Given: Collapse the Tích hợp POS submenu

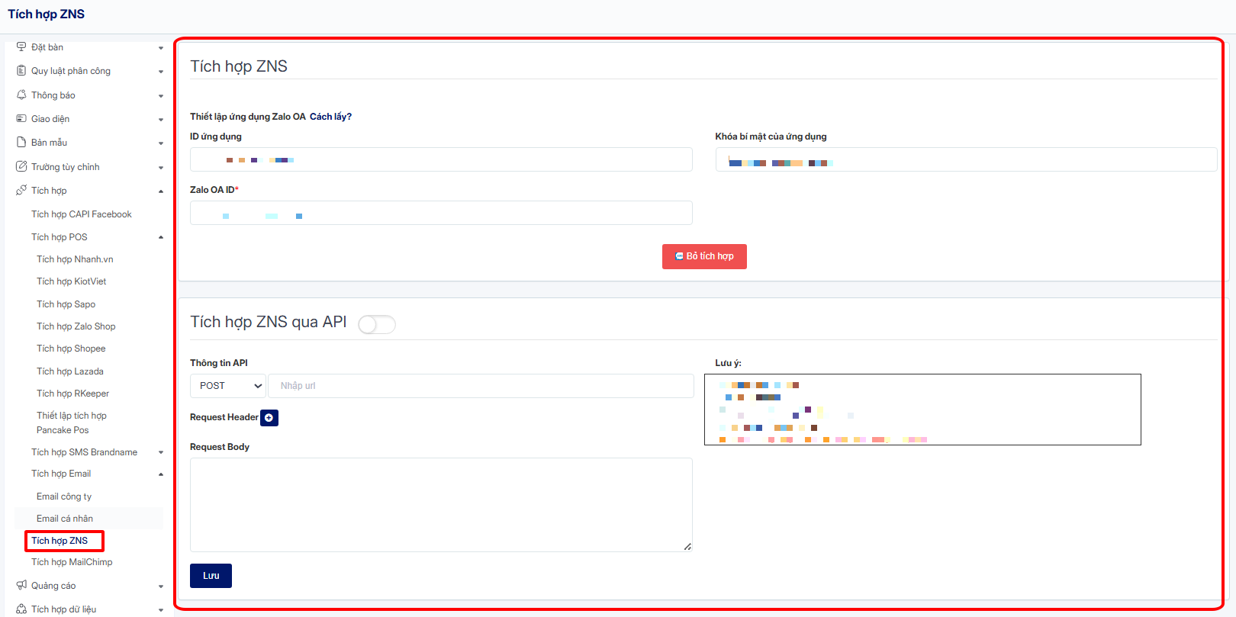Looking at the screenshot, I should pos(161,237).
